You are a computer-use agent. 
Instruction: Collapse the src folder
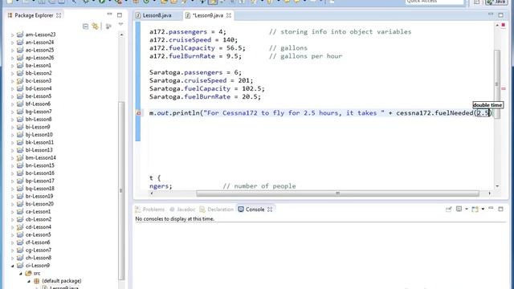[21, 273]
